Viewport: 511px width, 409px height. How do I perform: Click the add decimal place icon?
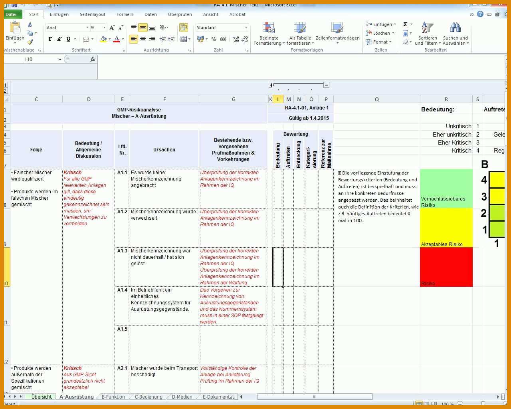236,39
